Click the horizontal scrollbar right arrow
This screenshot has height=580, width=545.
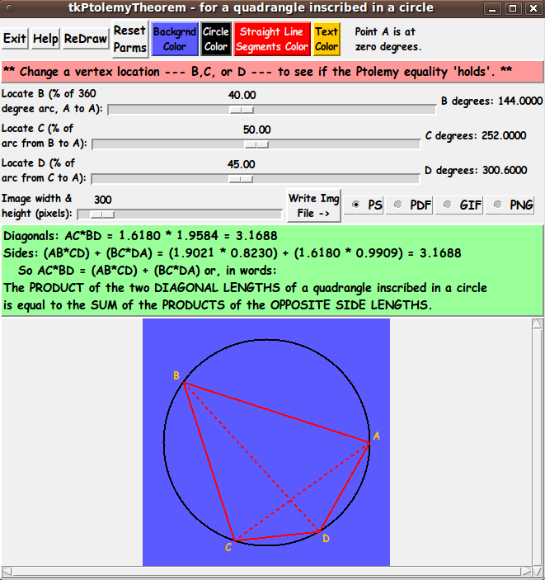(x=526, y=571)
